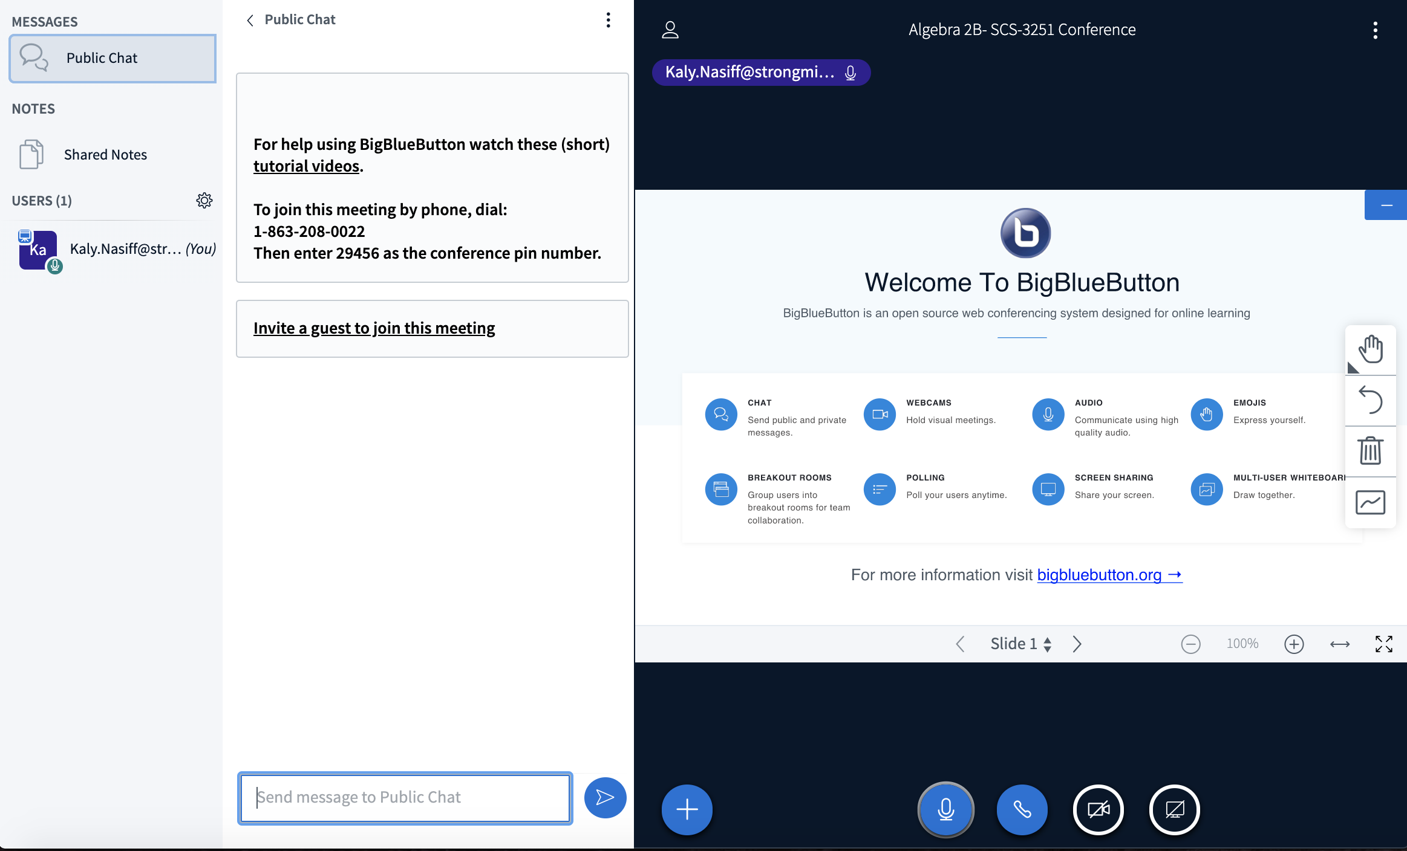
Task: Click the Screen Sharing icon on slide
Action: tap(1048, 490)
